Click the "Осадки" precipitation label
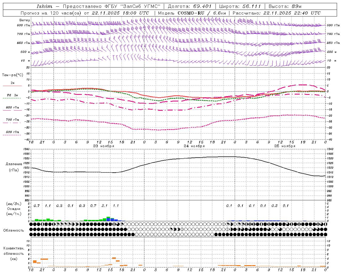 [14, 209]
